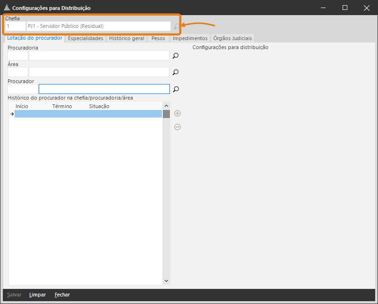The image size is (378, 304).
Task: Go to the Impedimentos tab
Action: tap(190, 38)
